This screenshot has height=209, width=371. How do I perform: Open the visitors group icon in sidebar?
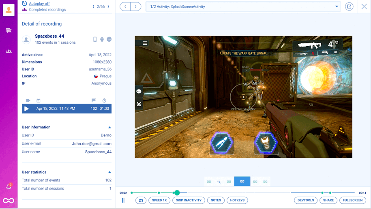coord(9,51)
